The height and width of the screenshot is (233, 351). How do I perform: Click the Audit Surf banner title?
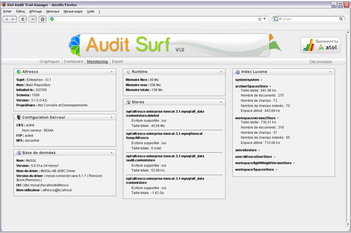[128, 44]
